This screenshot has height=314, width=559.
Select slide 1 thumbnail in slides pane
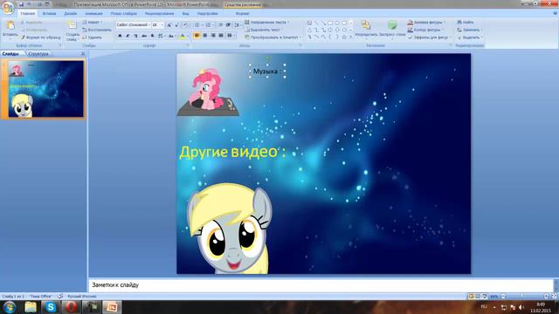46,89
